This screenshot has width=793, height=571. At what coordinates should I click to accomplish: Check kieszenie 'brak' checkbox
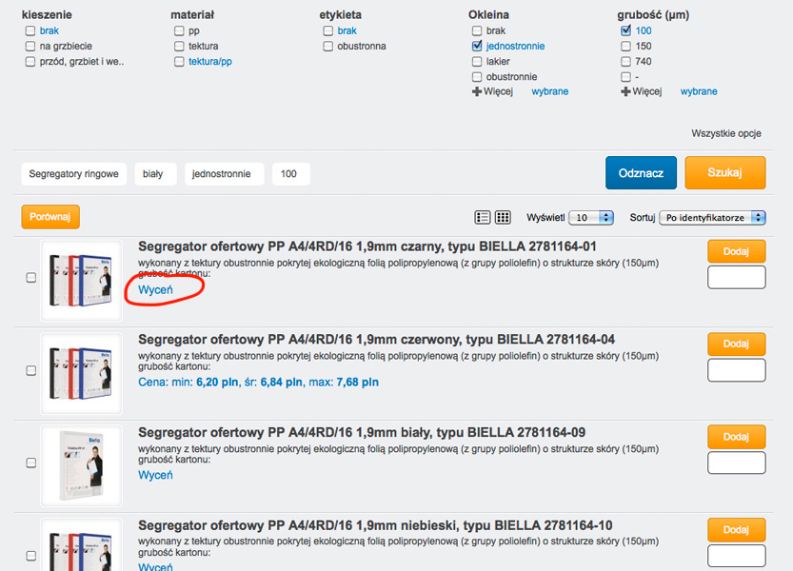pos(30,30)
